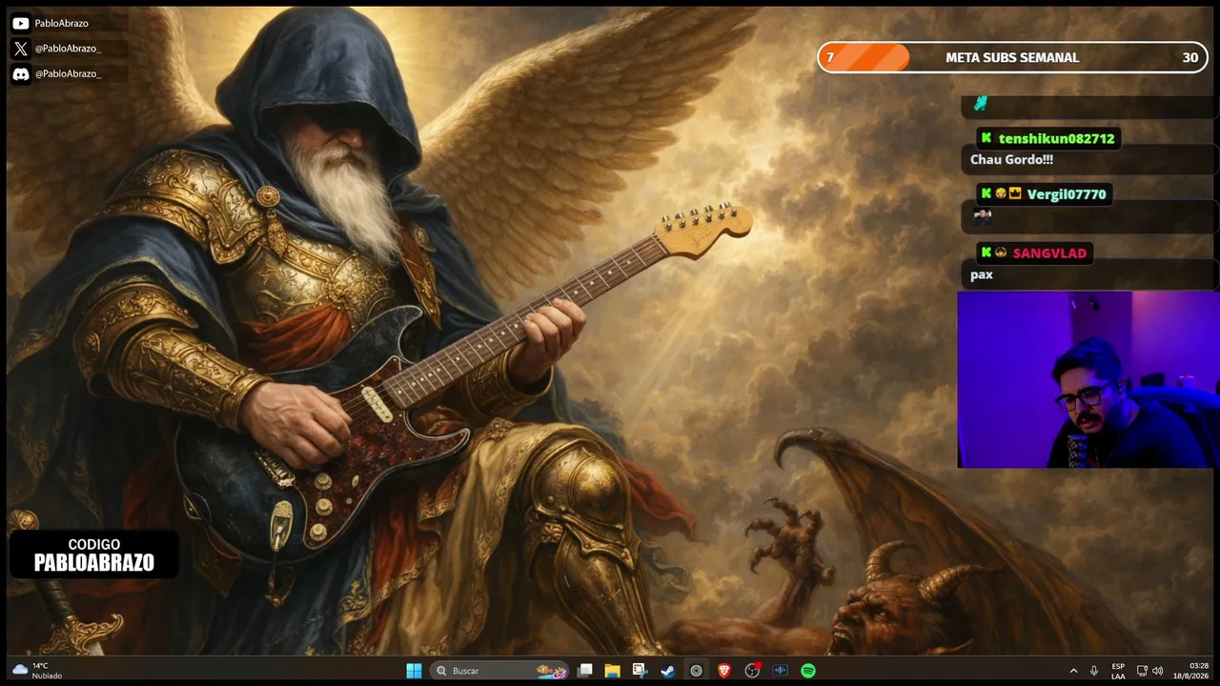Click the @PabloAbrazo_ handle beside Discord icon
Screen dimensions: 1220x686
(68, 74)
